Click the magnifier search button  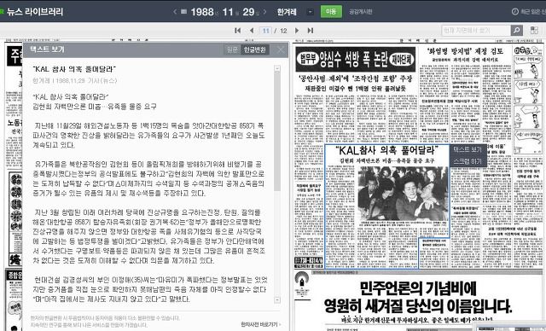coord(517,31)
